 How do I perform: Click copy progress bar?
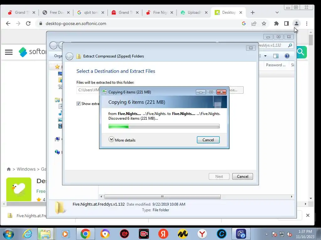pos(164,126)
